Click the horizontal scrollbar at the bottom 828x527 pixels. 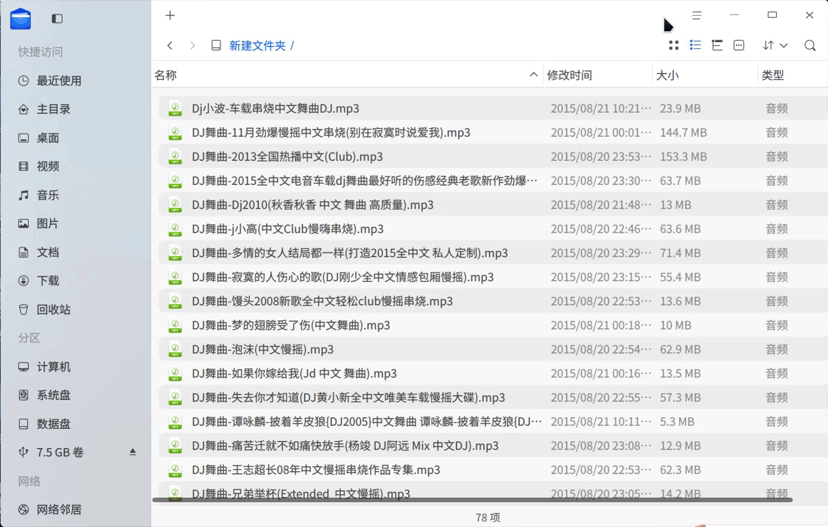472,500
